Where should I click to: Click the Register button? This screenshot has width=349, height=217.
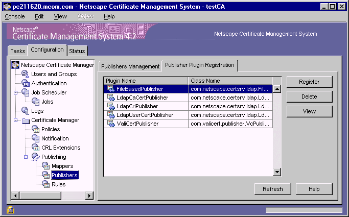tap(309, 82)
